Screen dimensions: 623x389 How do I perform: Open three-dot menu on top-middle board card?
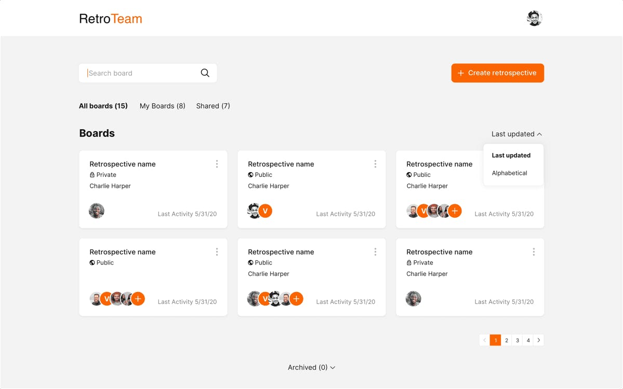375,164
